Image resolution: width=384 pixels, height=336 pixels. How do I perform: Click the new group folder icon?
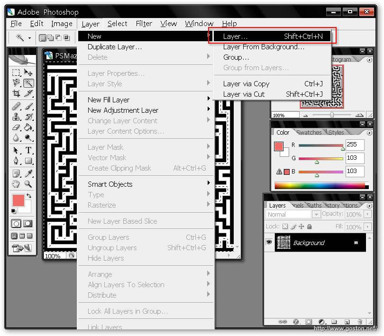tap(334, 322)
